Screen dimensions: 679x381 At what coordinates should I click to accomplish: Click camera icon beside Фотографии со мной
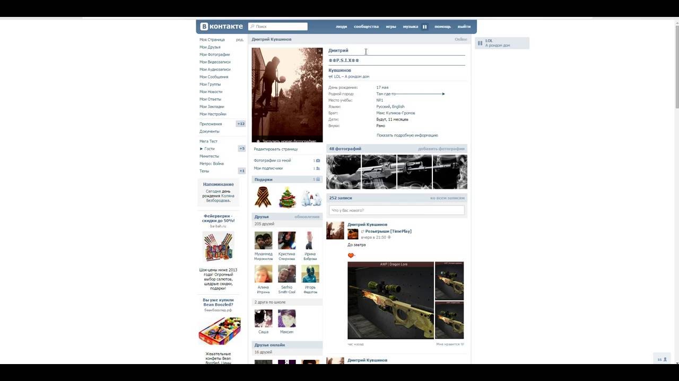pos(318,160)
